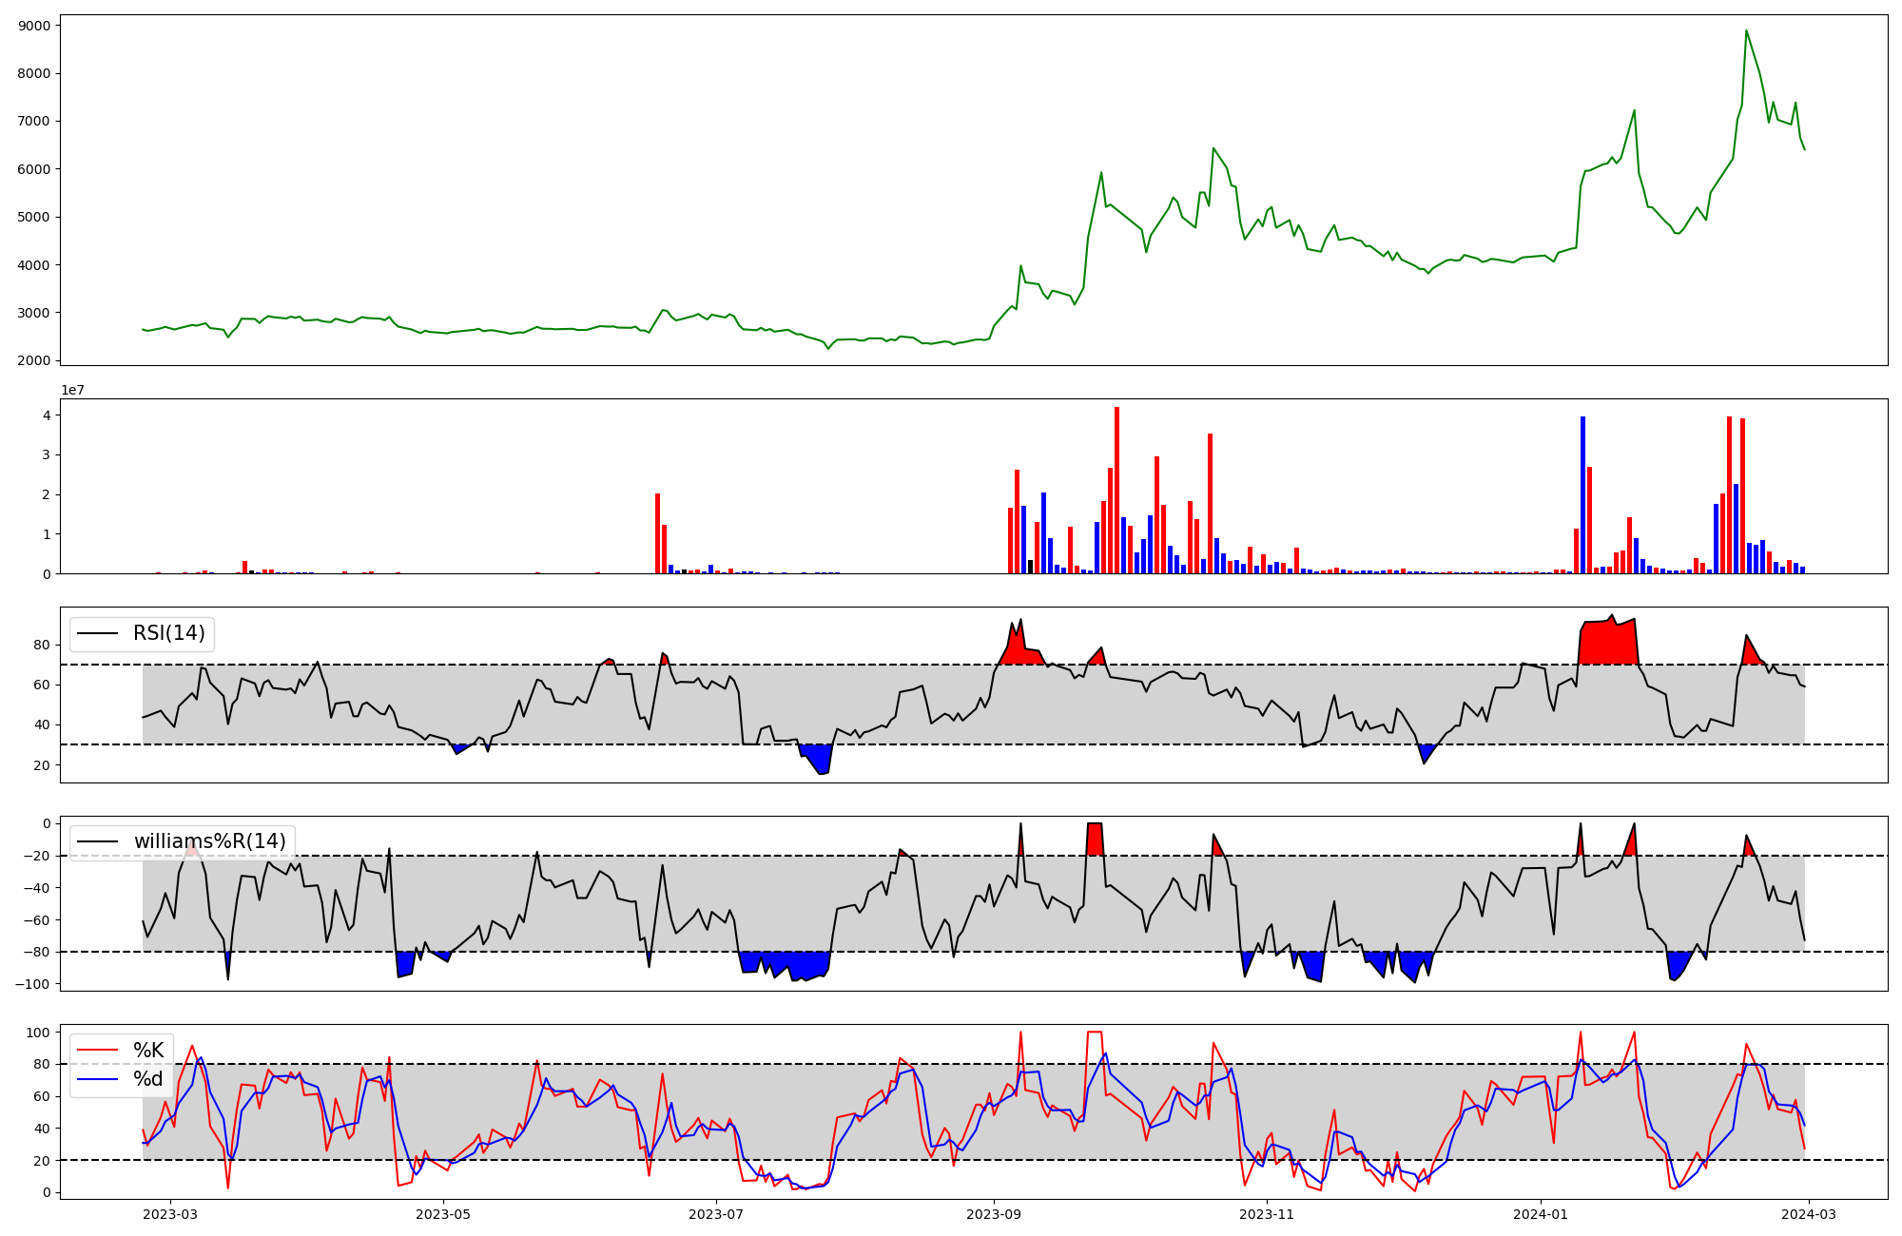
Task: Click the 2023-03 x-axis date tick
Action: click(170, 1214)
